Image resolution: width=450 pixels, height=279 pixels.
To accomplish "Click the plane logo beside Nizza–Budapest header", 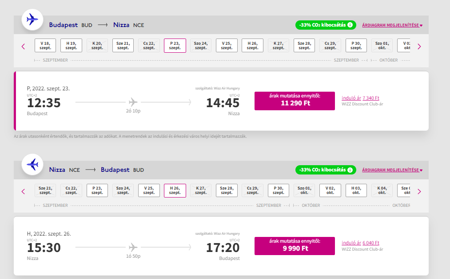I will pyautogui.click(x=32, y=164).
